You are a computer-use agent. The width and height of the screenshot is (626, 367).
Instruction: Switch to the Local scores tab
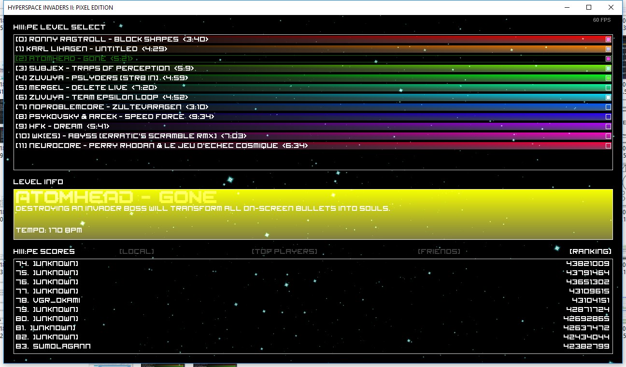click(x=137, y=251)
